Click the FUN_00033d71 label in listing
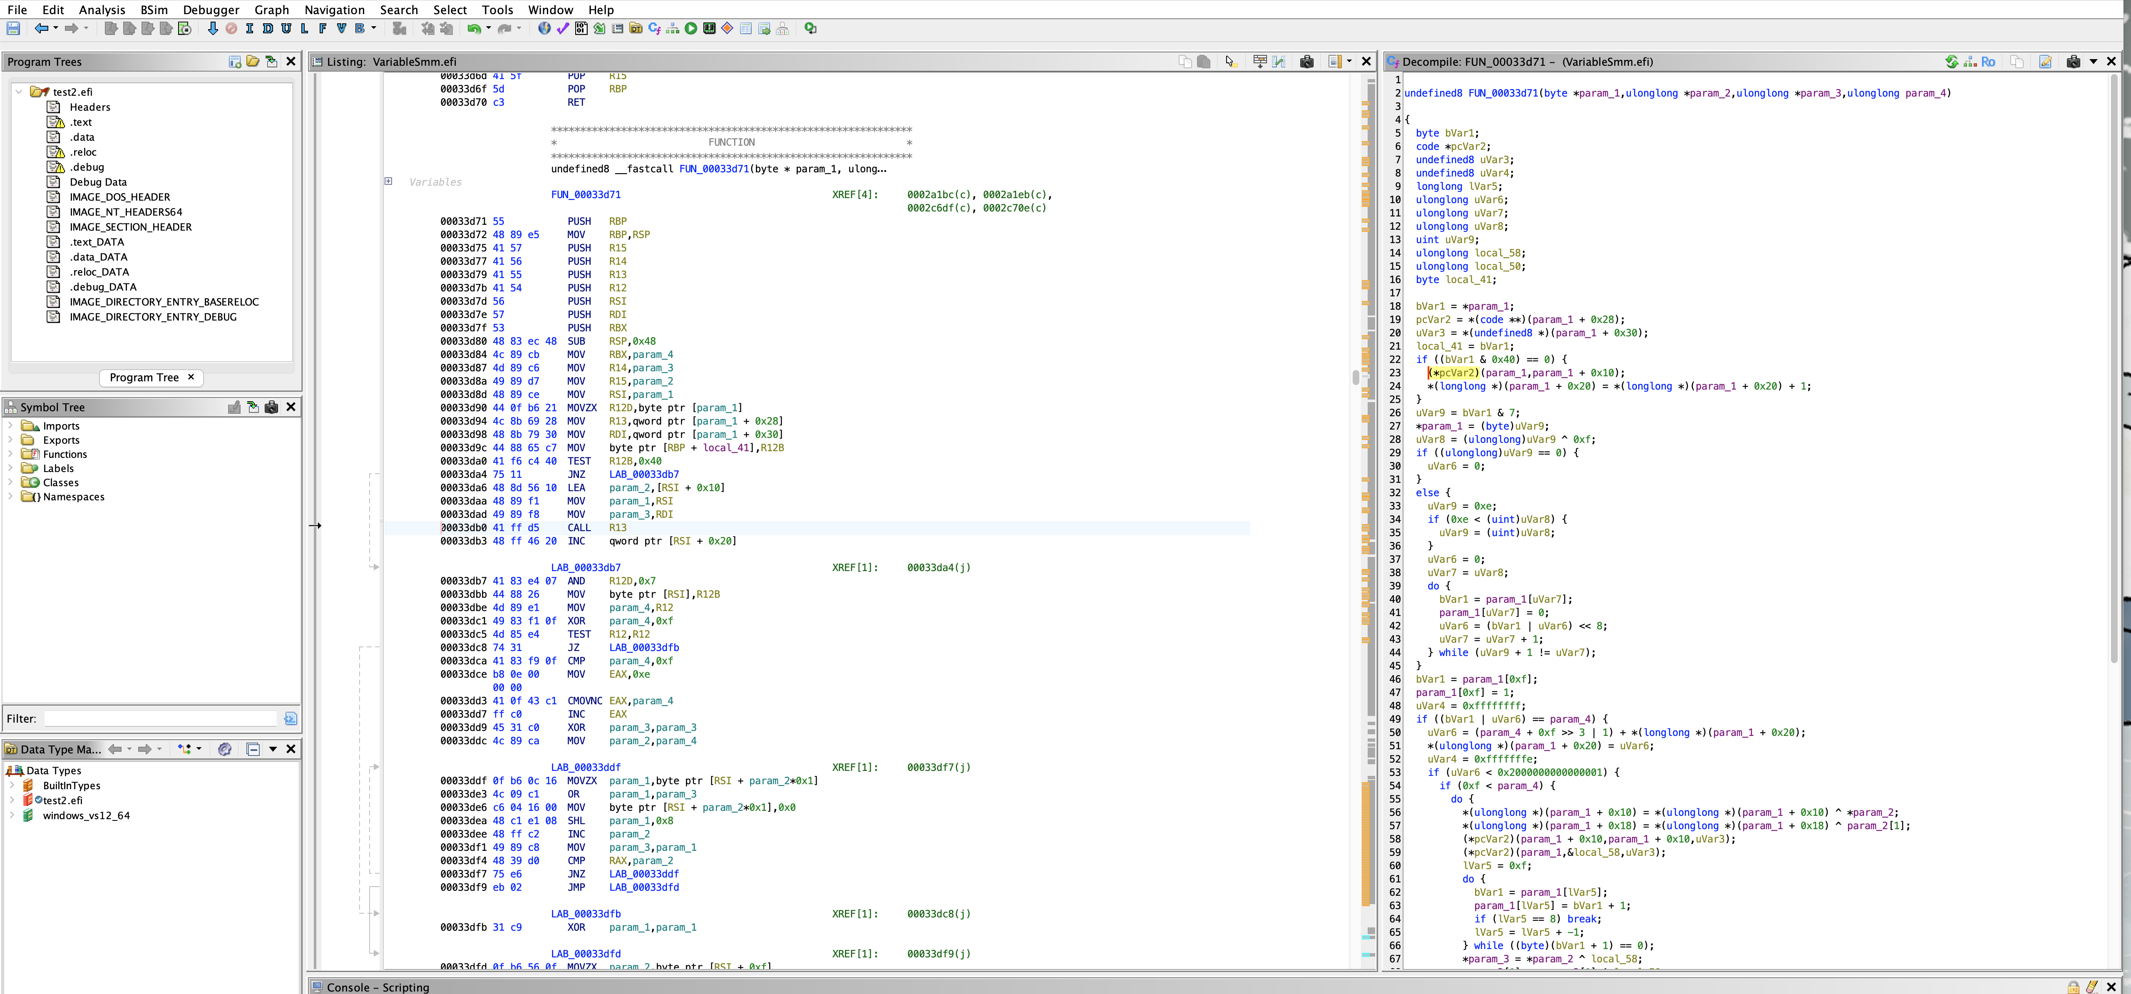The image size is (2131, 994). click(x=585, y=195)
